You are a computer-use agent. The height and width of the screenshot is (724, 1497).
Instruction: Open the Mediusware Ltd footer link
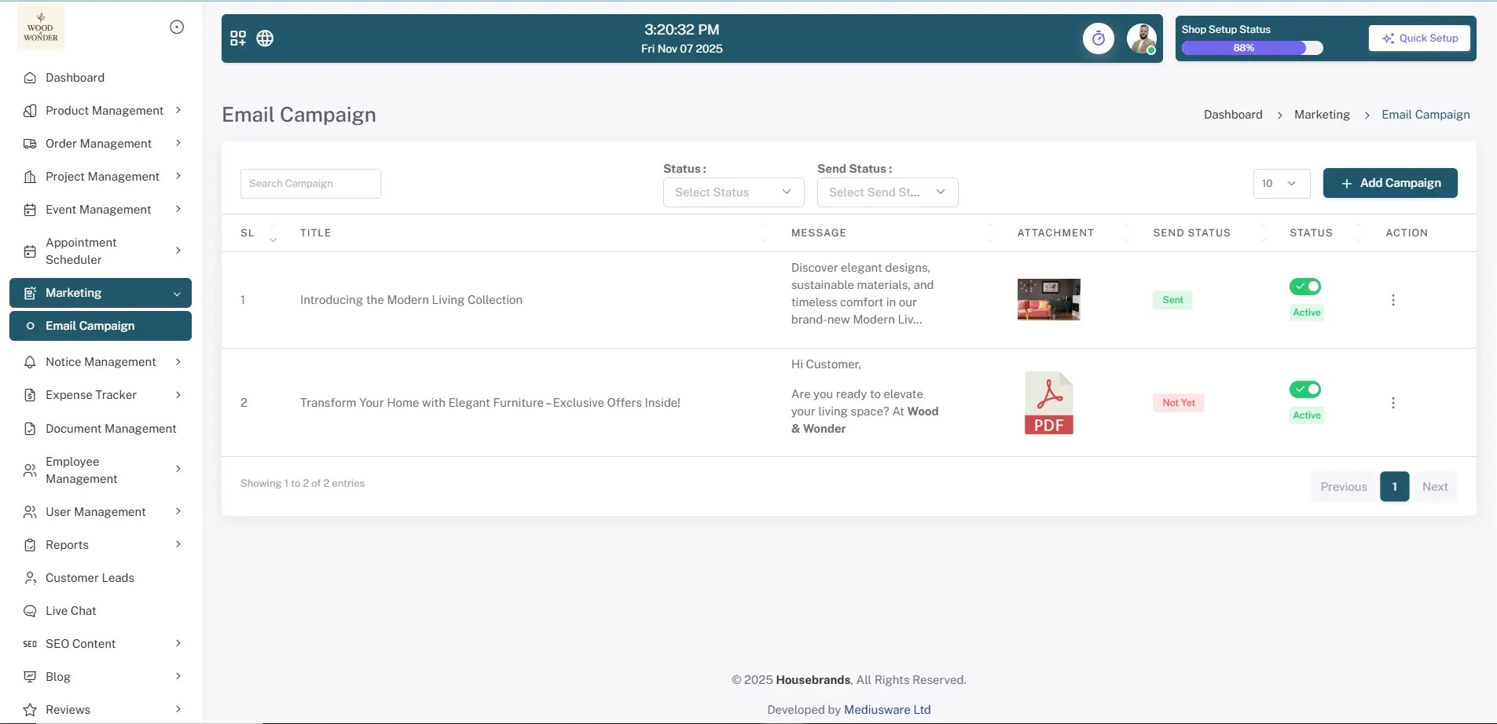tap(887, 709)
